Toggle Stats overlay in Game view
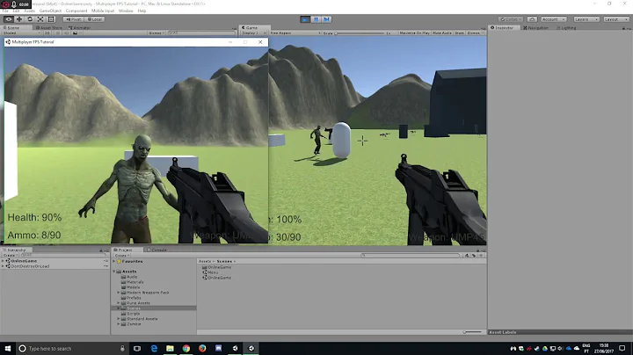 pos(460,33)
